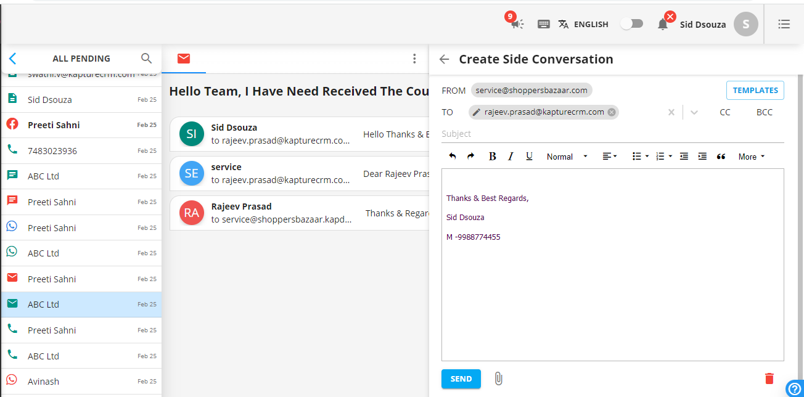Clear all recipients in TO field
Viewport: 804px width, 397px height.
click(x=671, y=112)
